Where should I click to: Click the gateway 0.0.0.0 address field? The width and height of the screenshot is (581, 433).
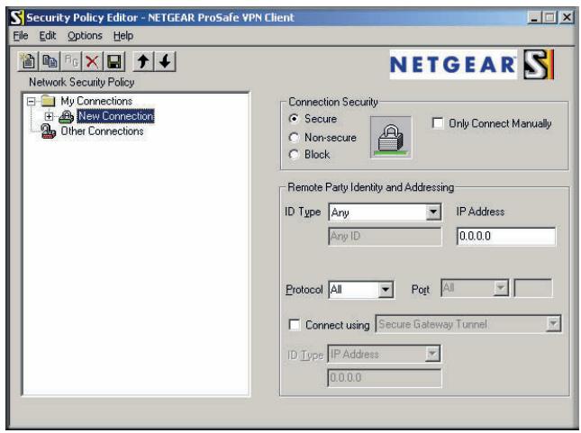point(385,377)
